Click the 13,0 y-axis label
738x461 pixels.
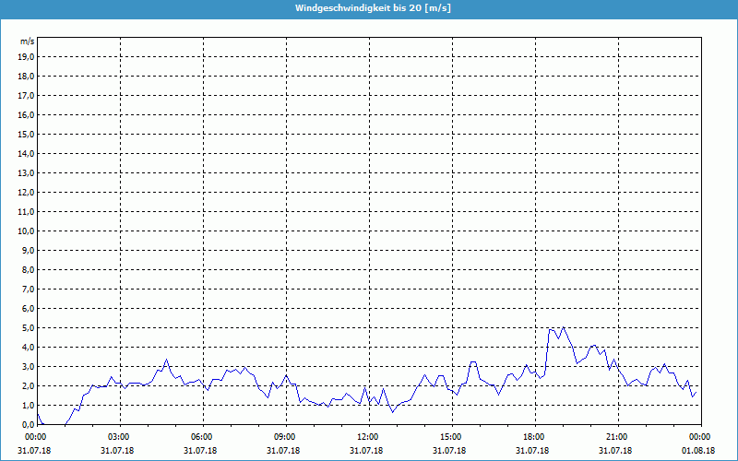pyautogui.click(x=26, y=173)
